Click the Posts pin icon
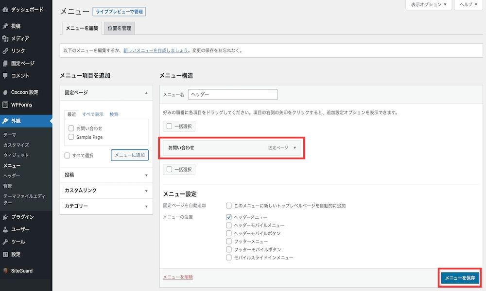 [5, 26]
